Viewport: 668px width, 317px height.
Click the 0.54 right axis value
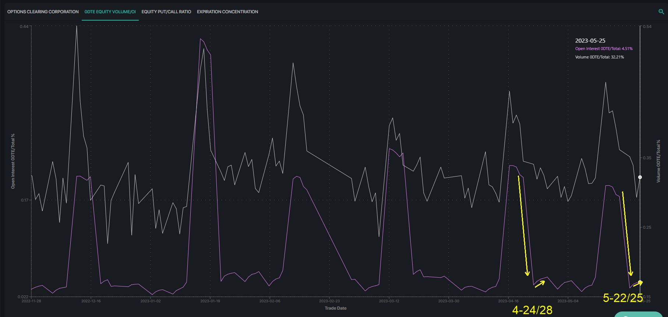[647, 26]
